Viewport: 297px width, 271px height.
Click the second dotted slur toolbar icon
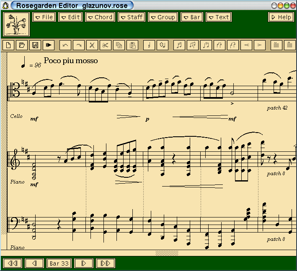coord(233,45)
